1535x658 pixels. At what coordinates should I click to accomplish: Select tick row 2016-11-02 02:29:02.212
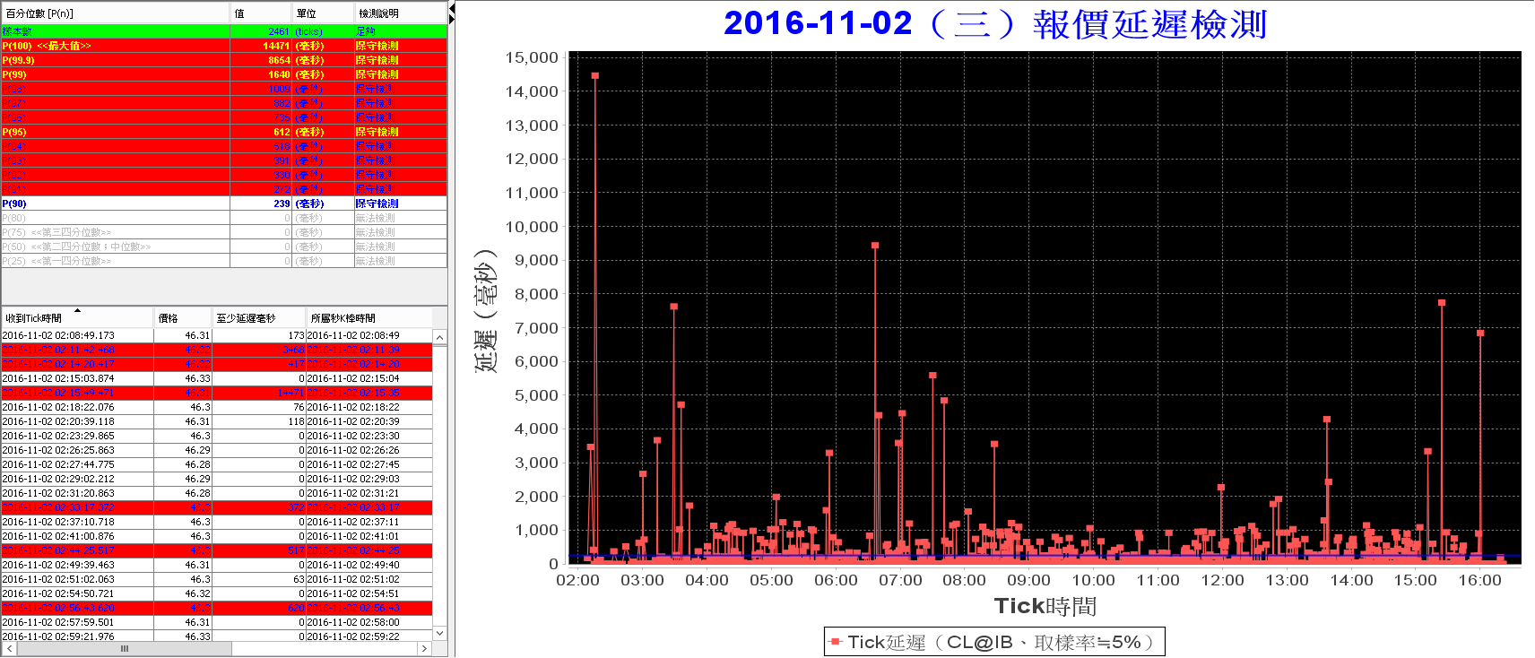(217, 479)
